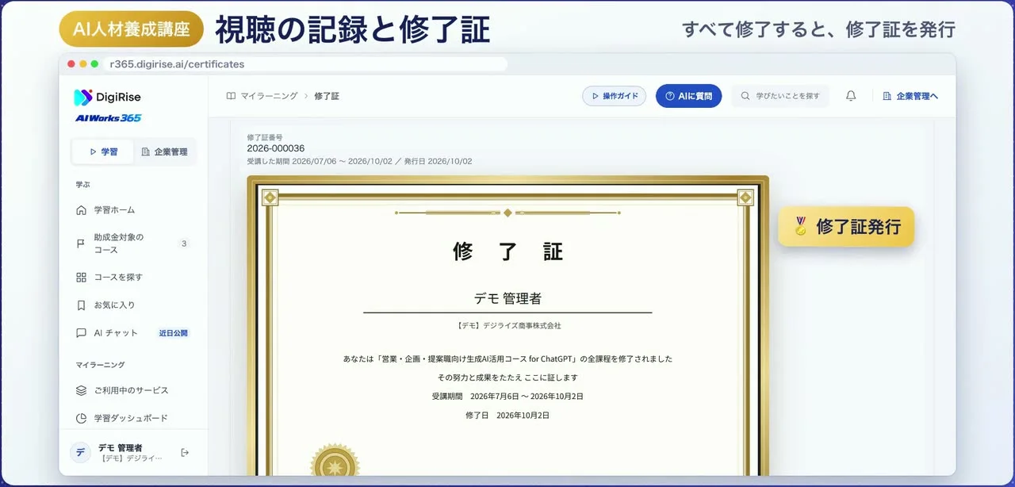Open the 学習ホーム home icon

(81, 210)
